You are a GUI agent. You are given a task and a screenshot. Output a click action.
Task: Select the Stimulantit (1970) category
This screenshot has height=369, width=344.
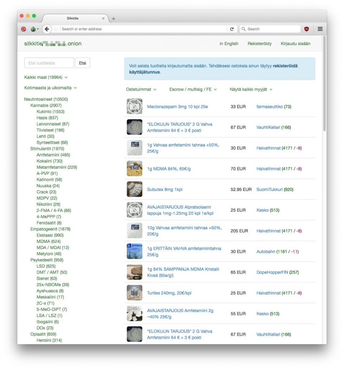[x=47, y=149]
